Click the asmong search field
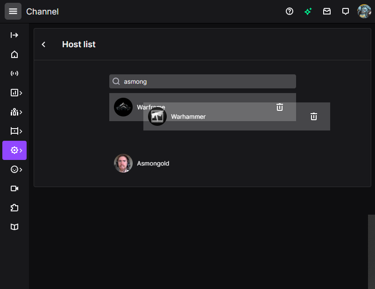 coord(203,81)
